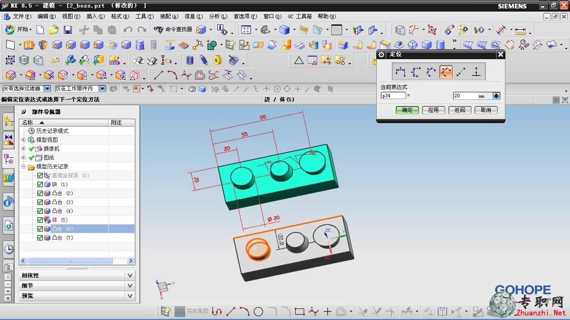Screen dimensions: 570x320
Task: Select the Rectangle sketch tool in the bottom toolbar
Action: [x=299, y=312]
